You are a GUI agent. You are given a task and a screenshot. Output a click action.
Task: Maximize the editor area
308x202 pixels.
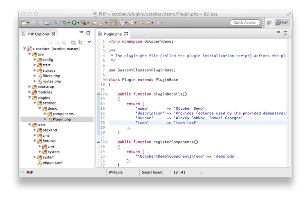(285, 32)
